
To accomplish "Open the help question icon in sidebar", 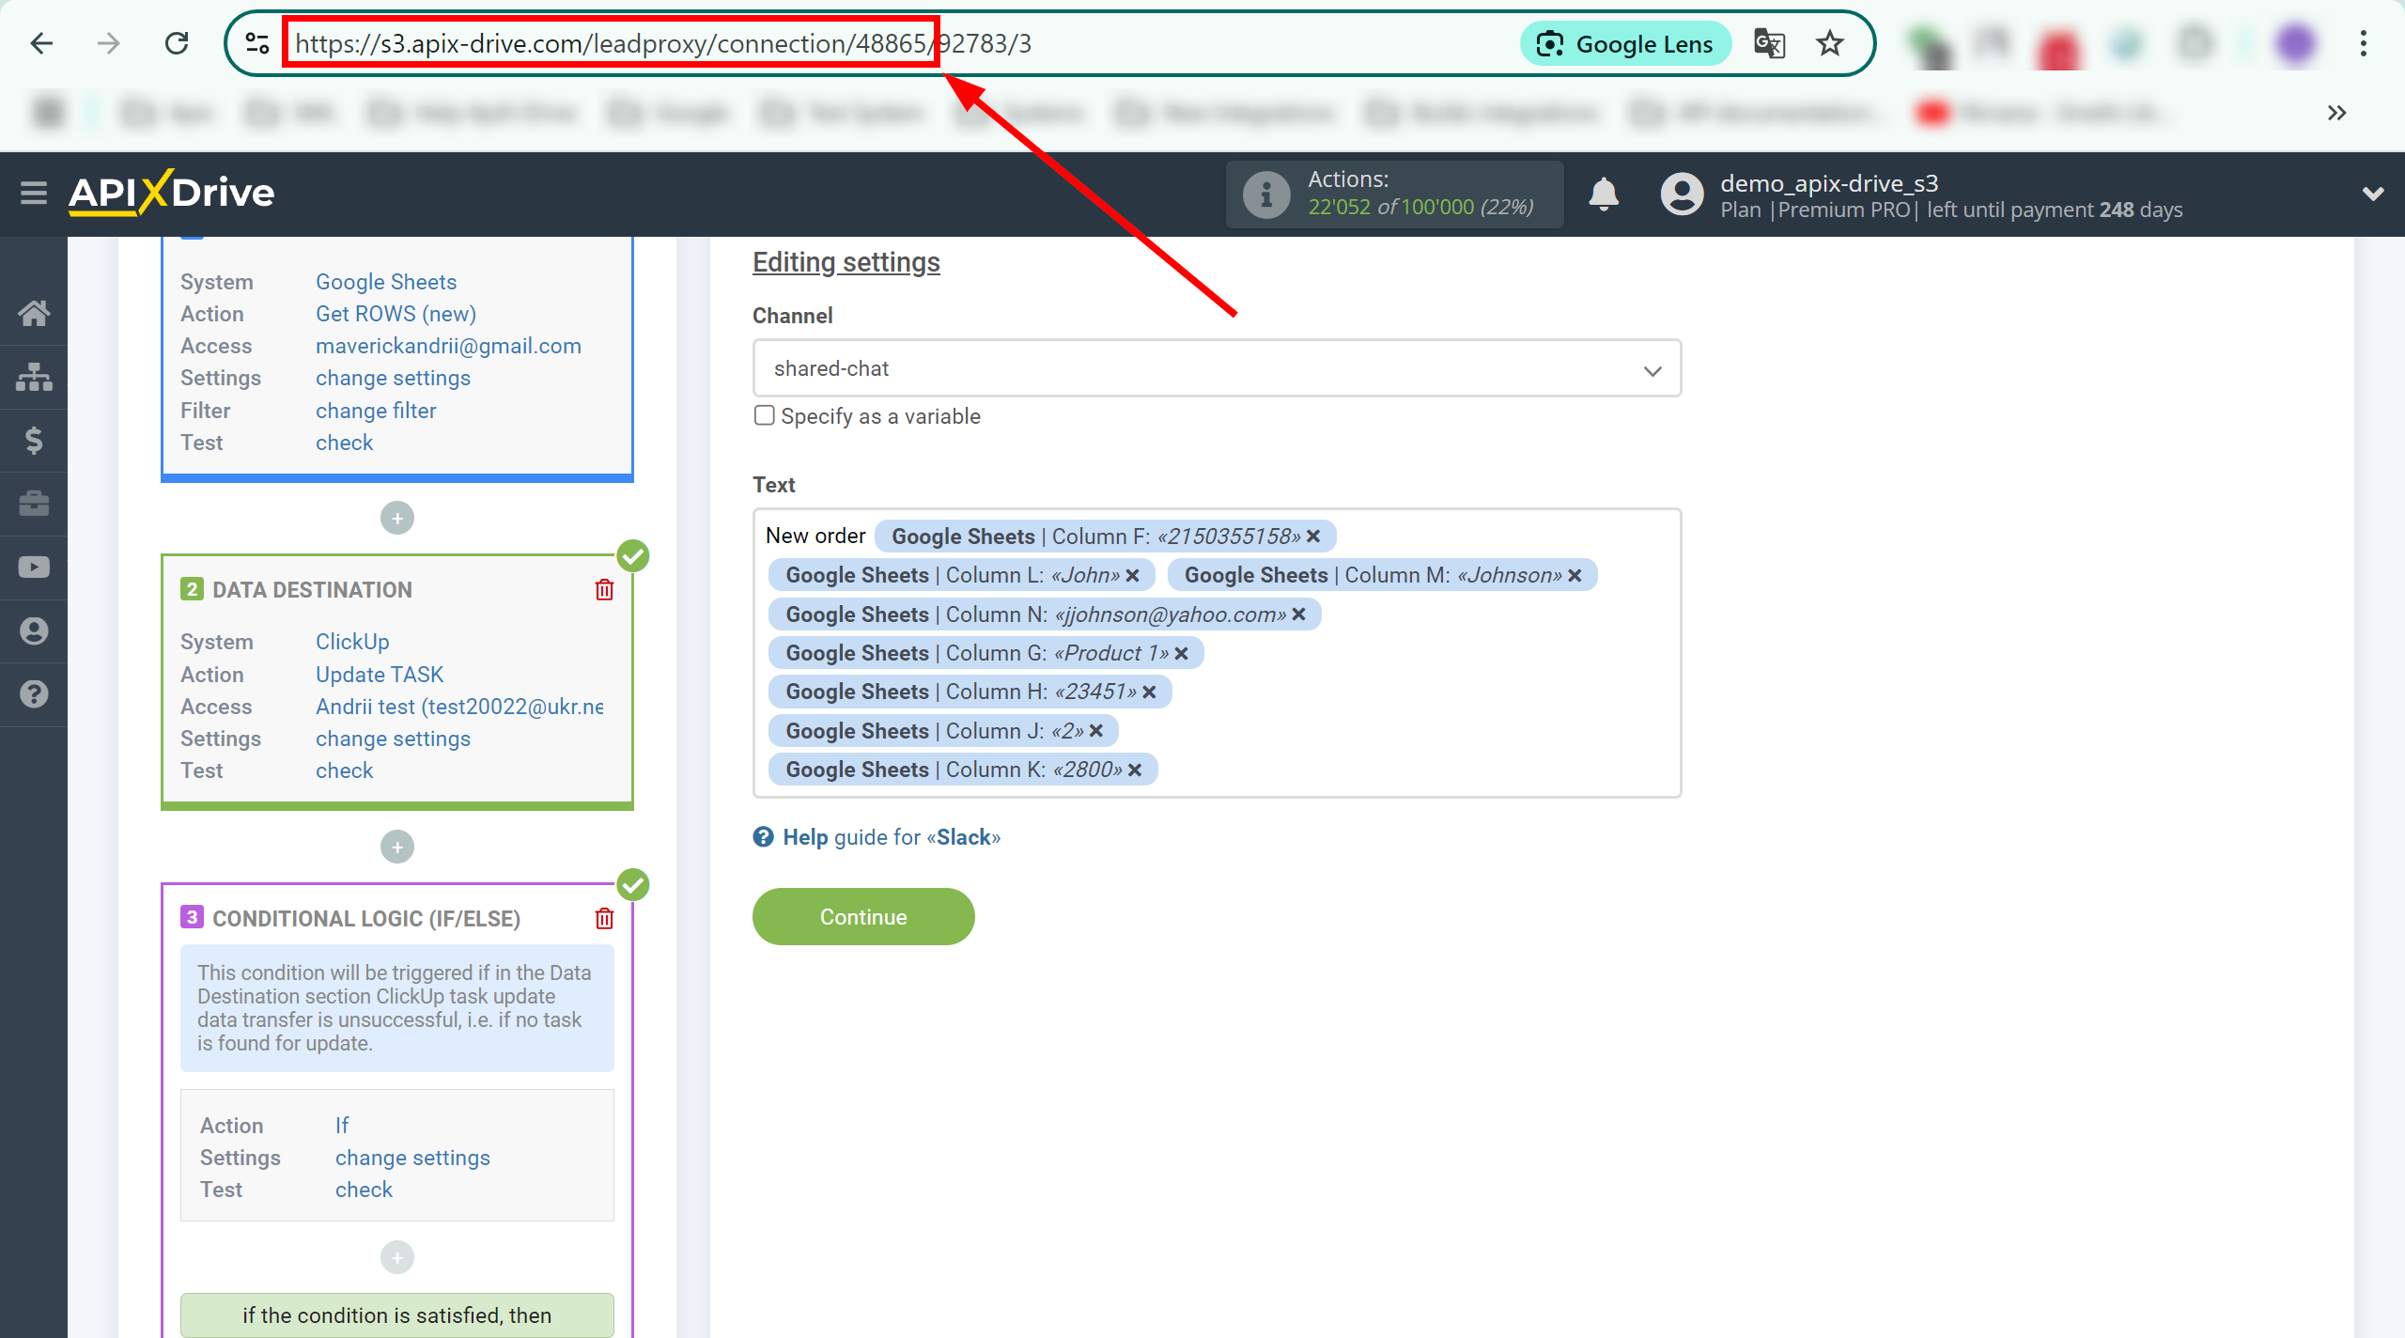I will click(34, 694).
